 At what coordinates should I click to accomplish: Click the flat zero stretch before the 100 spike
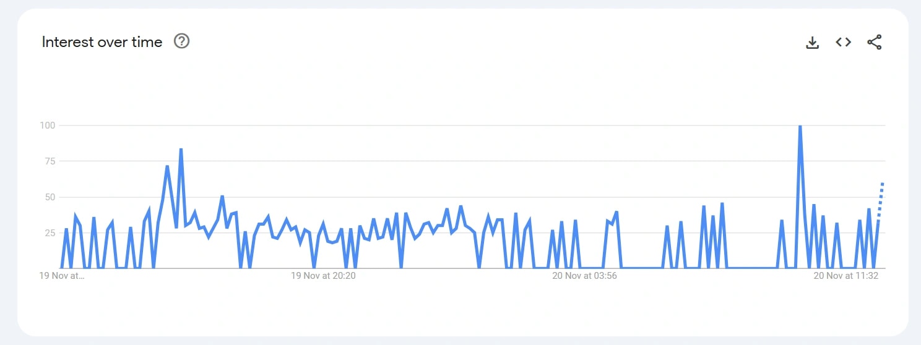pos(752,268)
